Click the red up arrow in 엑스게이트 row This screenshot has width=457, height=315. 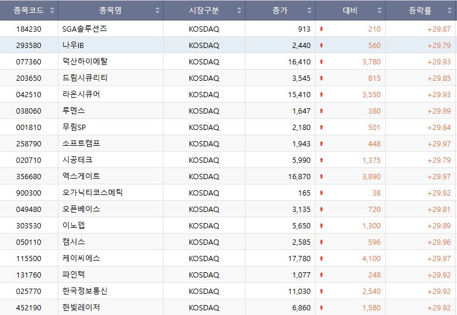321,176
